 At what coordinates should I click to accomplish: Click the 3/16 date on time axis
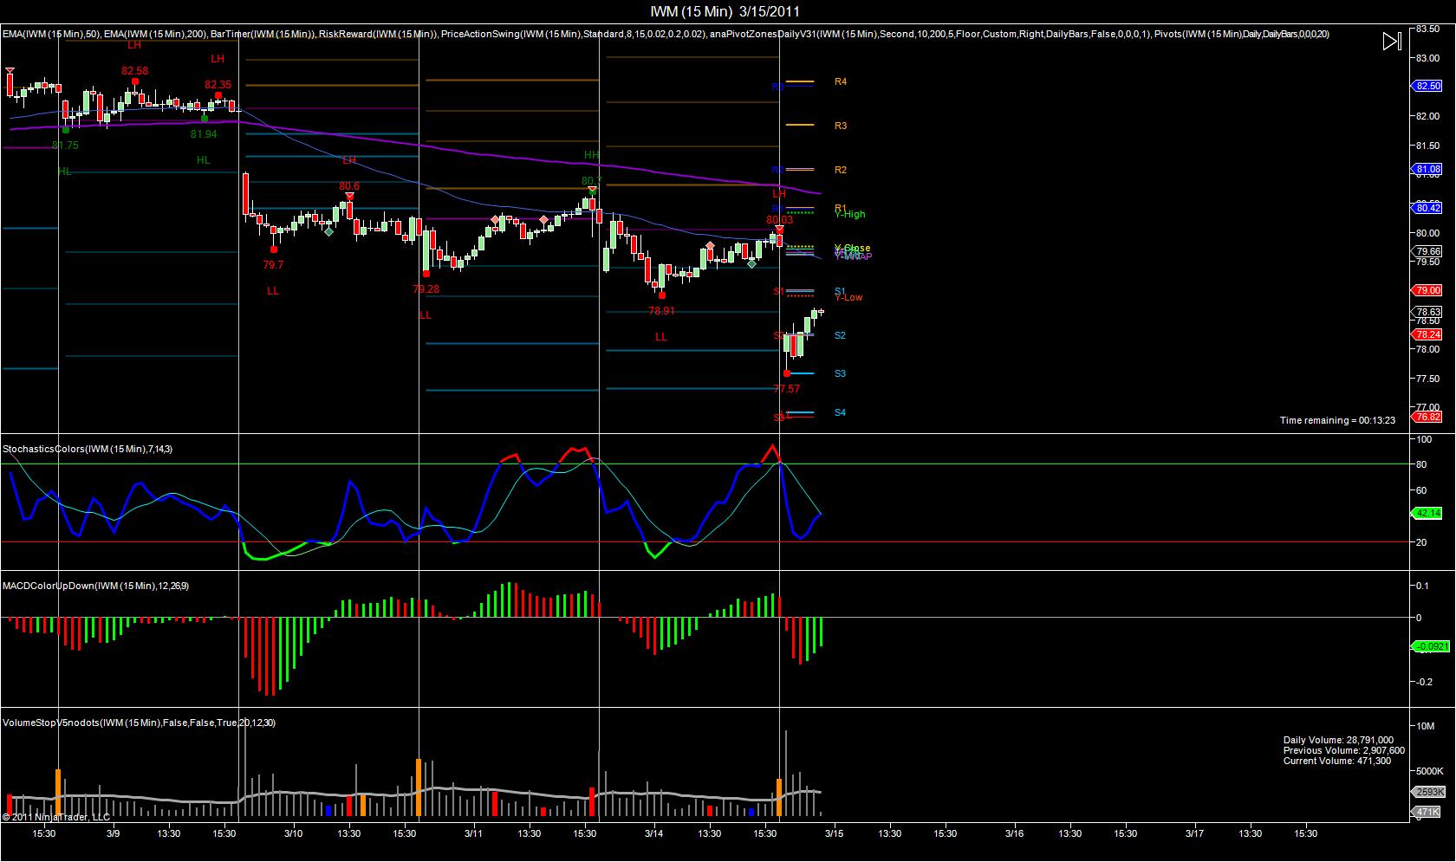pyautogui.click(x=1014, y=833)
